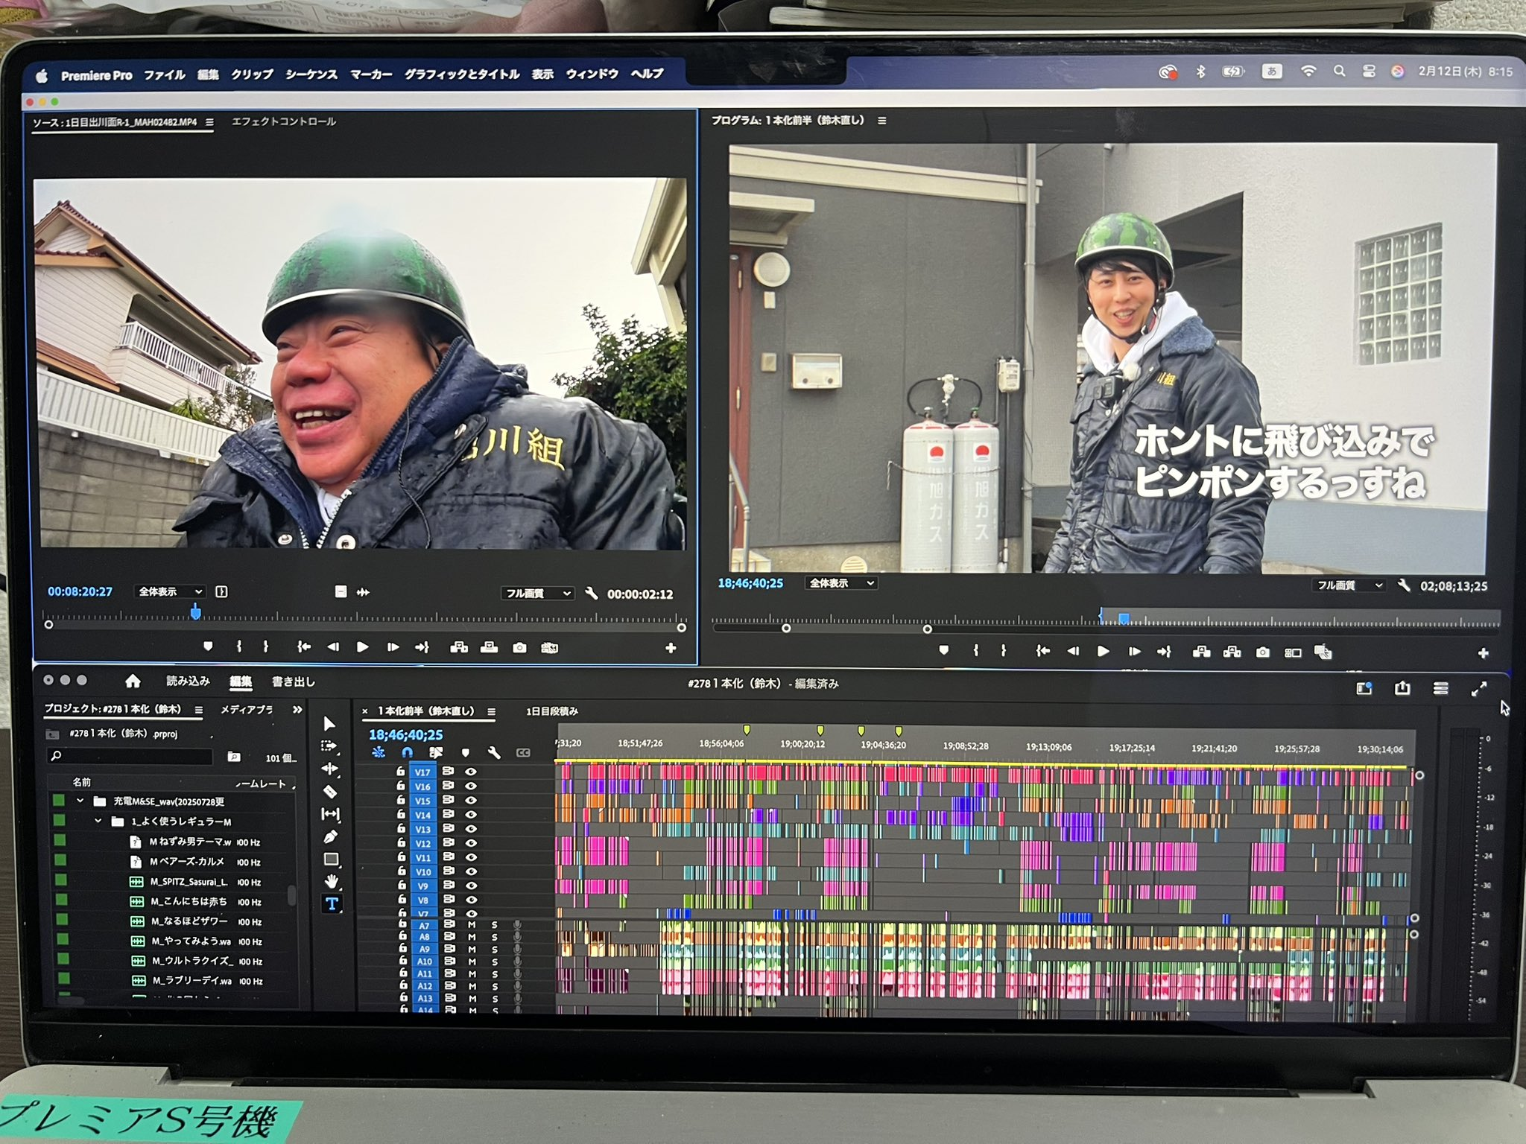1526x1144 pixels.
Task: Switch to エフェクトコントロール tab
Action: pos(284,121)
